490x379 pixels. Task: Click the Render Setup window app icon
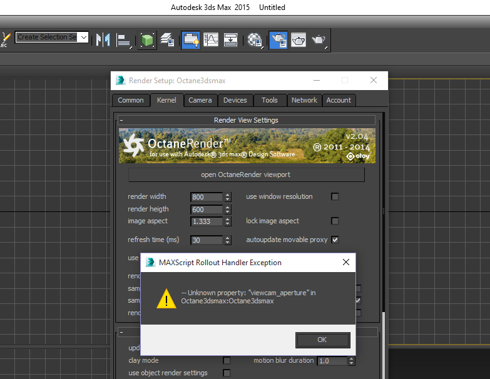coord(120,80)
